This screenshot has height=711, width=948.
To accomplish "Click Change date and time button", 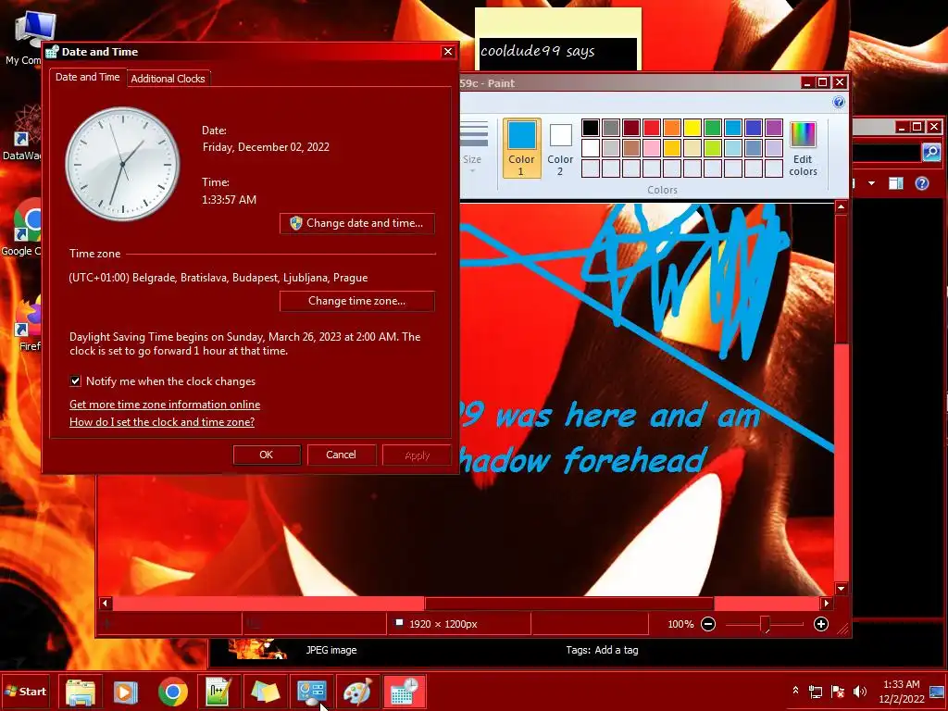I will coord(356,223).
